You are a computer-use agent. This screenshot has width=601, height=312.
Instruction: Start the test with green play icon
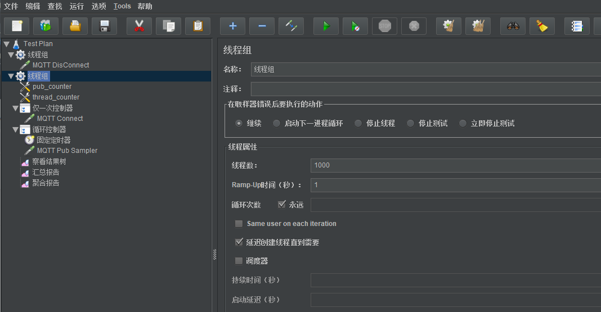click(326, 26)
